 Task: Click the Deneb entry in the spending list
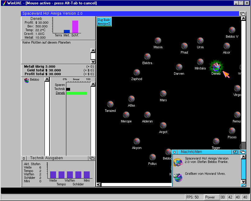60,93
